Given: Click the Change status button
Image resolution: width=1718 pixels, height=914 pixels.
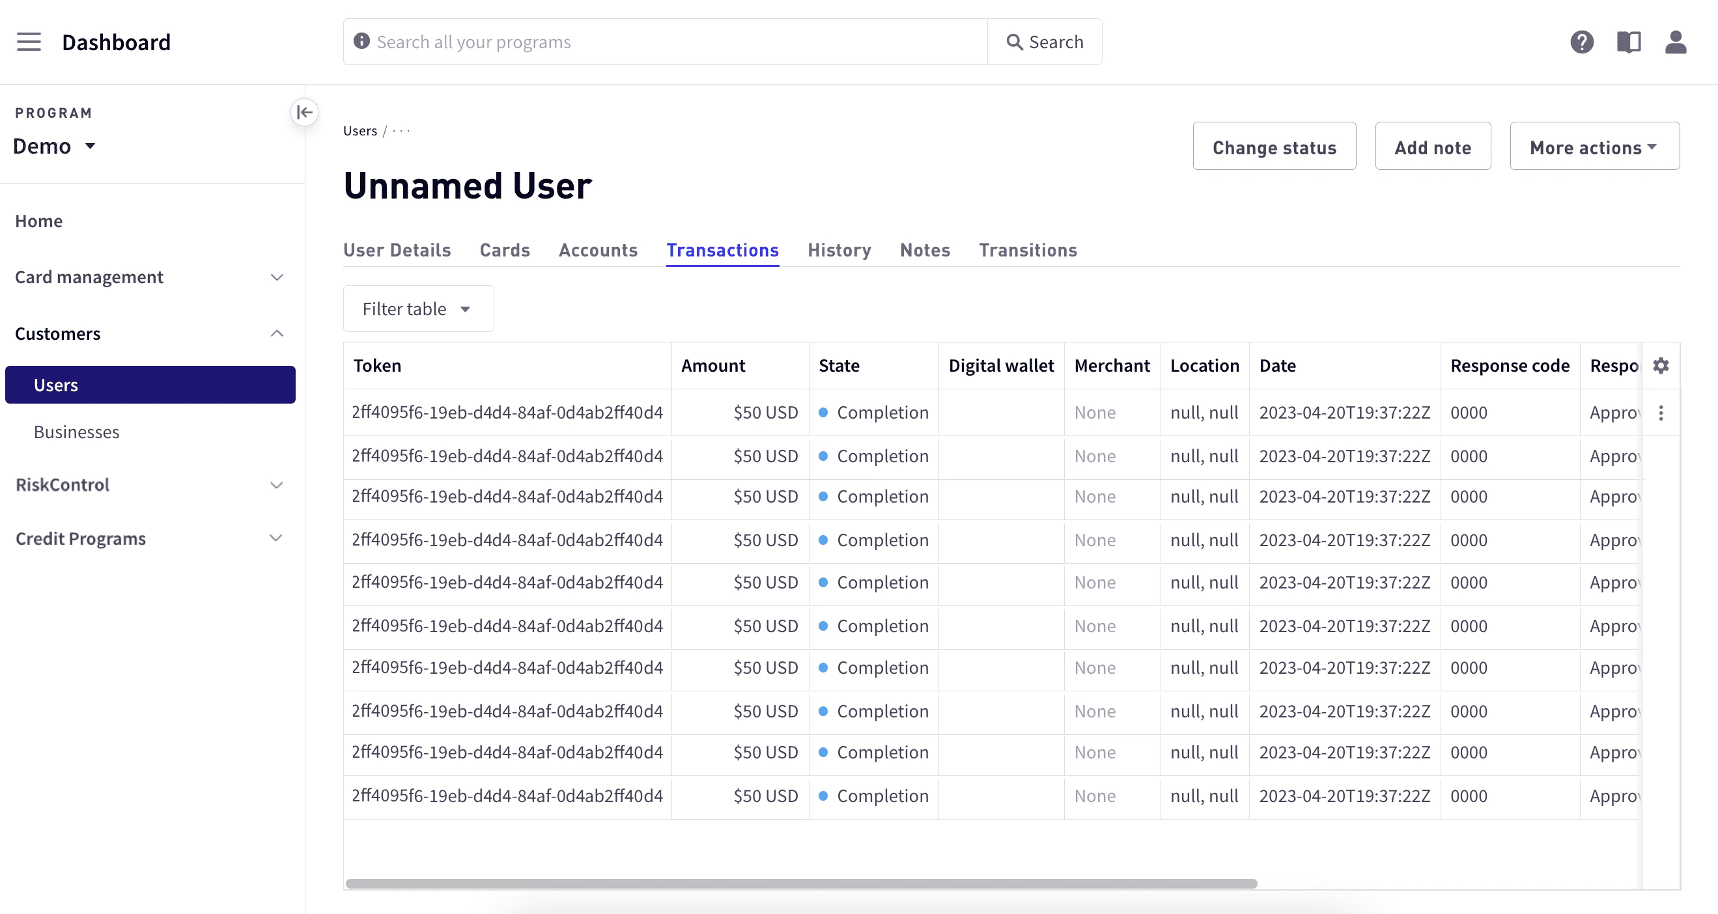Looking at the screenshot, I should pos(1274,146).
